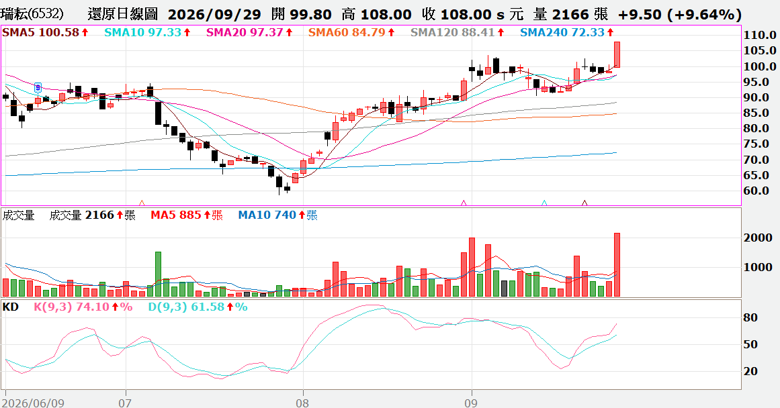Click the opening price 開 99.80
Viewport: 780px width, 408px height.
click(302, 14)
